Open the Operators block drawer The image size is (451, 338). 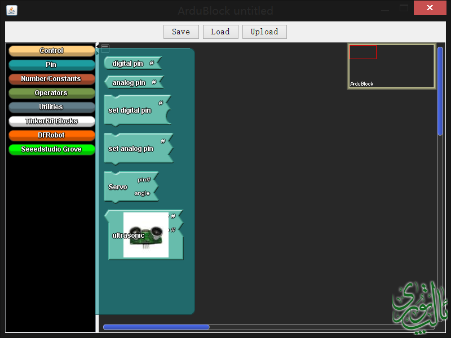(x=52, y=93)
